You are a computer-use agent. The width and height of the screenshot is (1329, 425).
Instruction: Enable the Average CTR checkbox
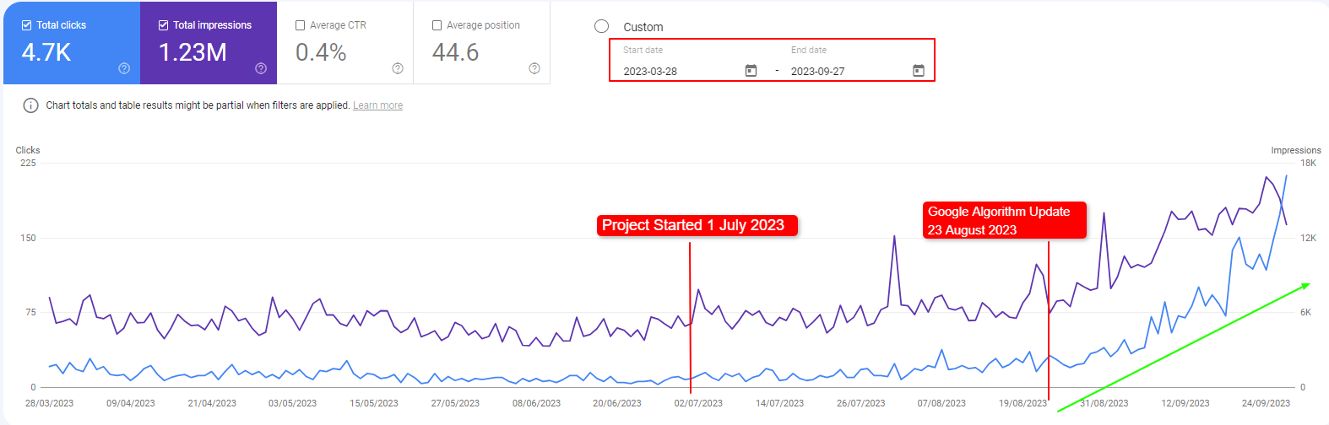[300, 25]
